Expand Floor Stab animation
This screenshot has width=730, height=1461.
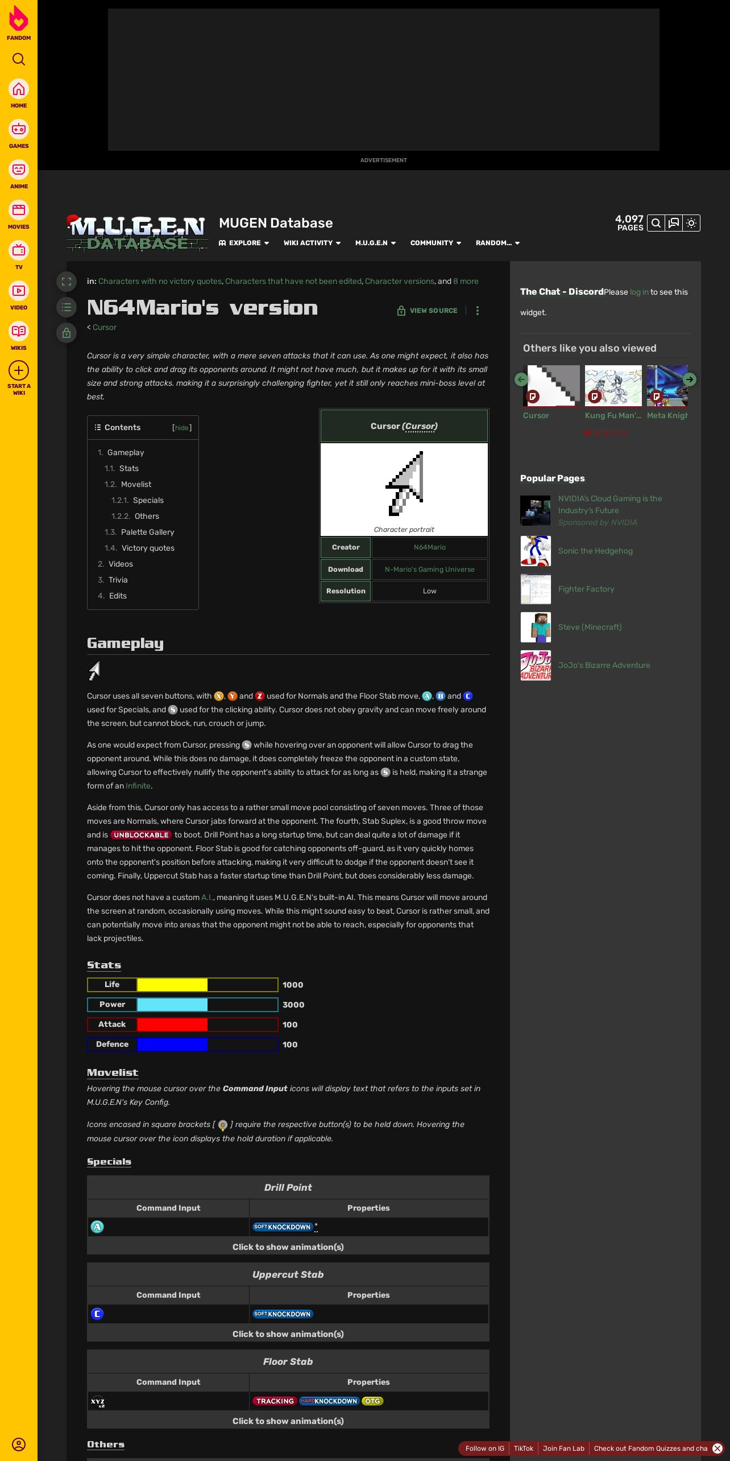click(288, 1421)
